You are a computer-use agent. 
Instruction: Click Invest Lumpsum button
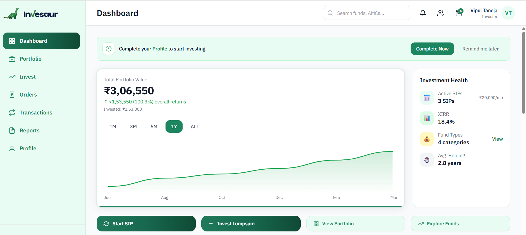click(x=251, y=223)
